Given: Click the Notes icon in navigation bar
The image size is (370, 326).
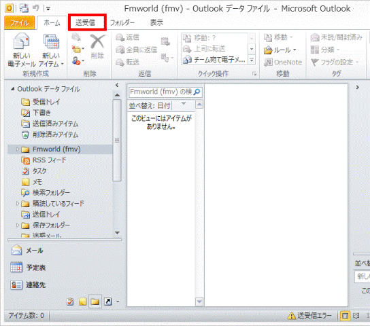Looking at the screenshot, I should point(82,302).
